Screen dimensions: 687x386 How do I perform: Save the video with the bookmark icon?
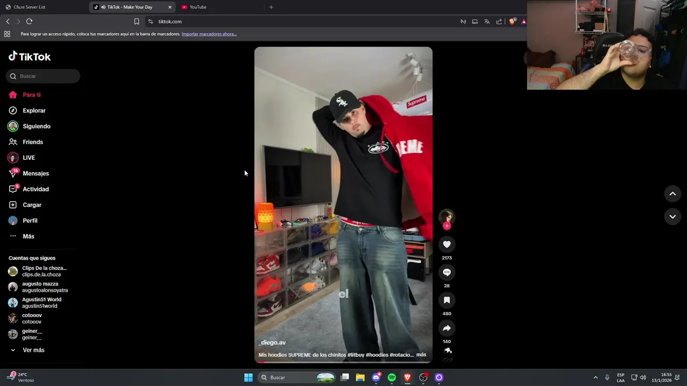[447, 300]
